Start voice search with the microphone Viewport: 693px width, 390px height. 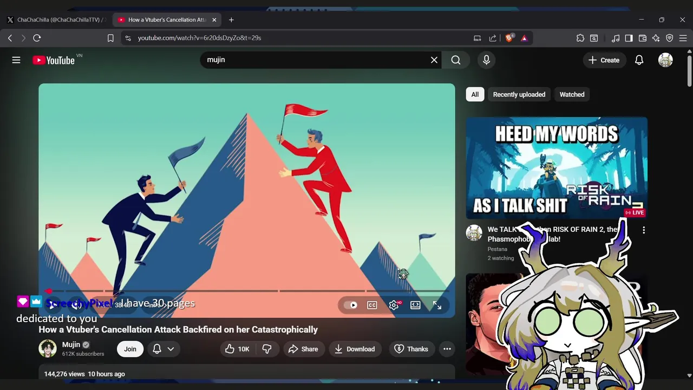(486, 60)
